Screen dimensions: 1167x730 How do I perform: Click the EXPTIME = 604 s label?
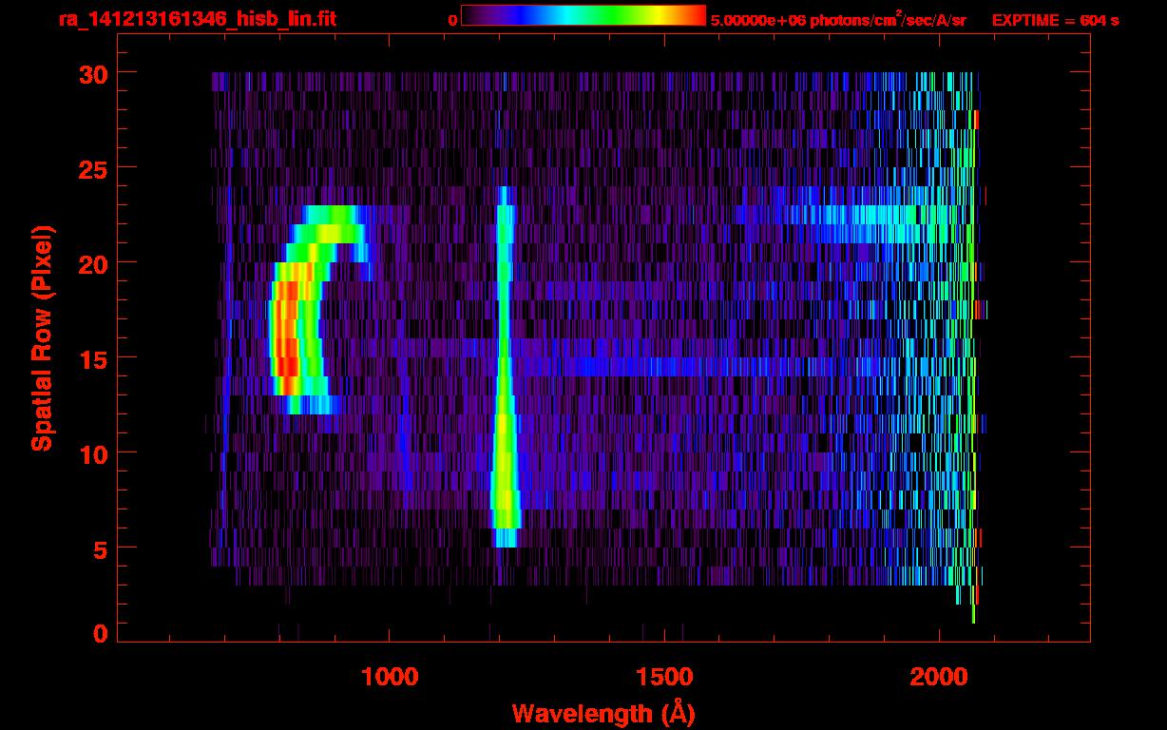(1055, 20)
